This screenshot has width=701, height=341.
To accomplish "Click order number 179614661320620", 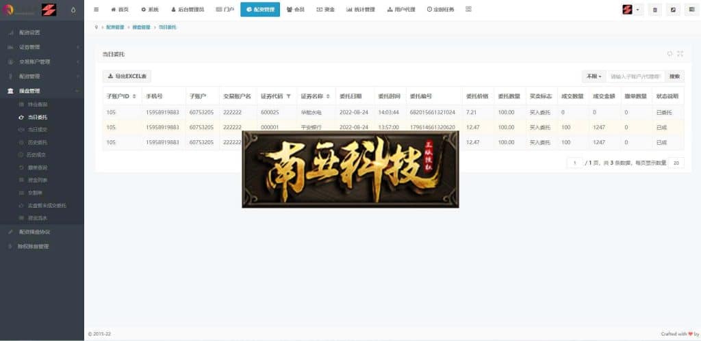I will pyautogui.click(x=433, y=127).
